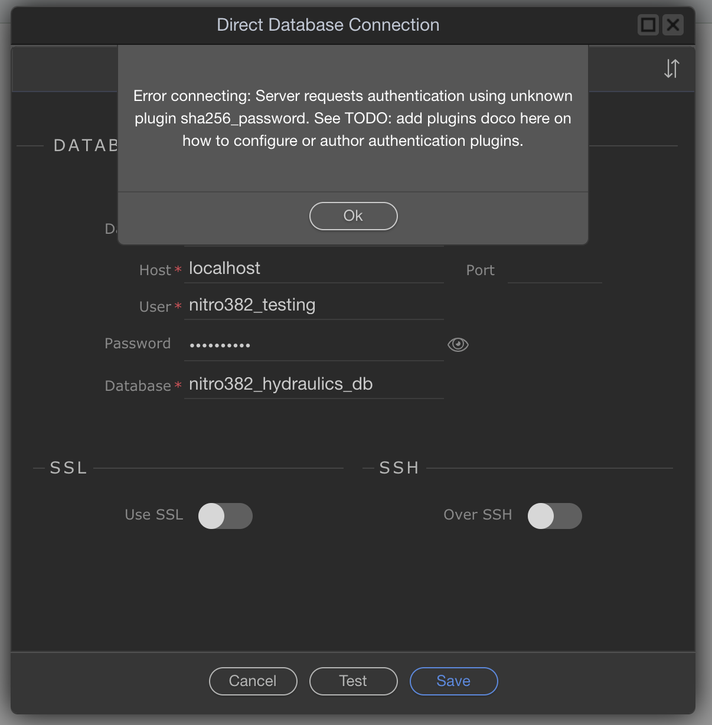The height and width of the screenshot is (725, 712).
Task: Click the SSL section heading
Action: 68,468
